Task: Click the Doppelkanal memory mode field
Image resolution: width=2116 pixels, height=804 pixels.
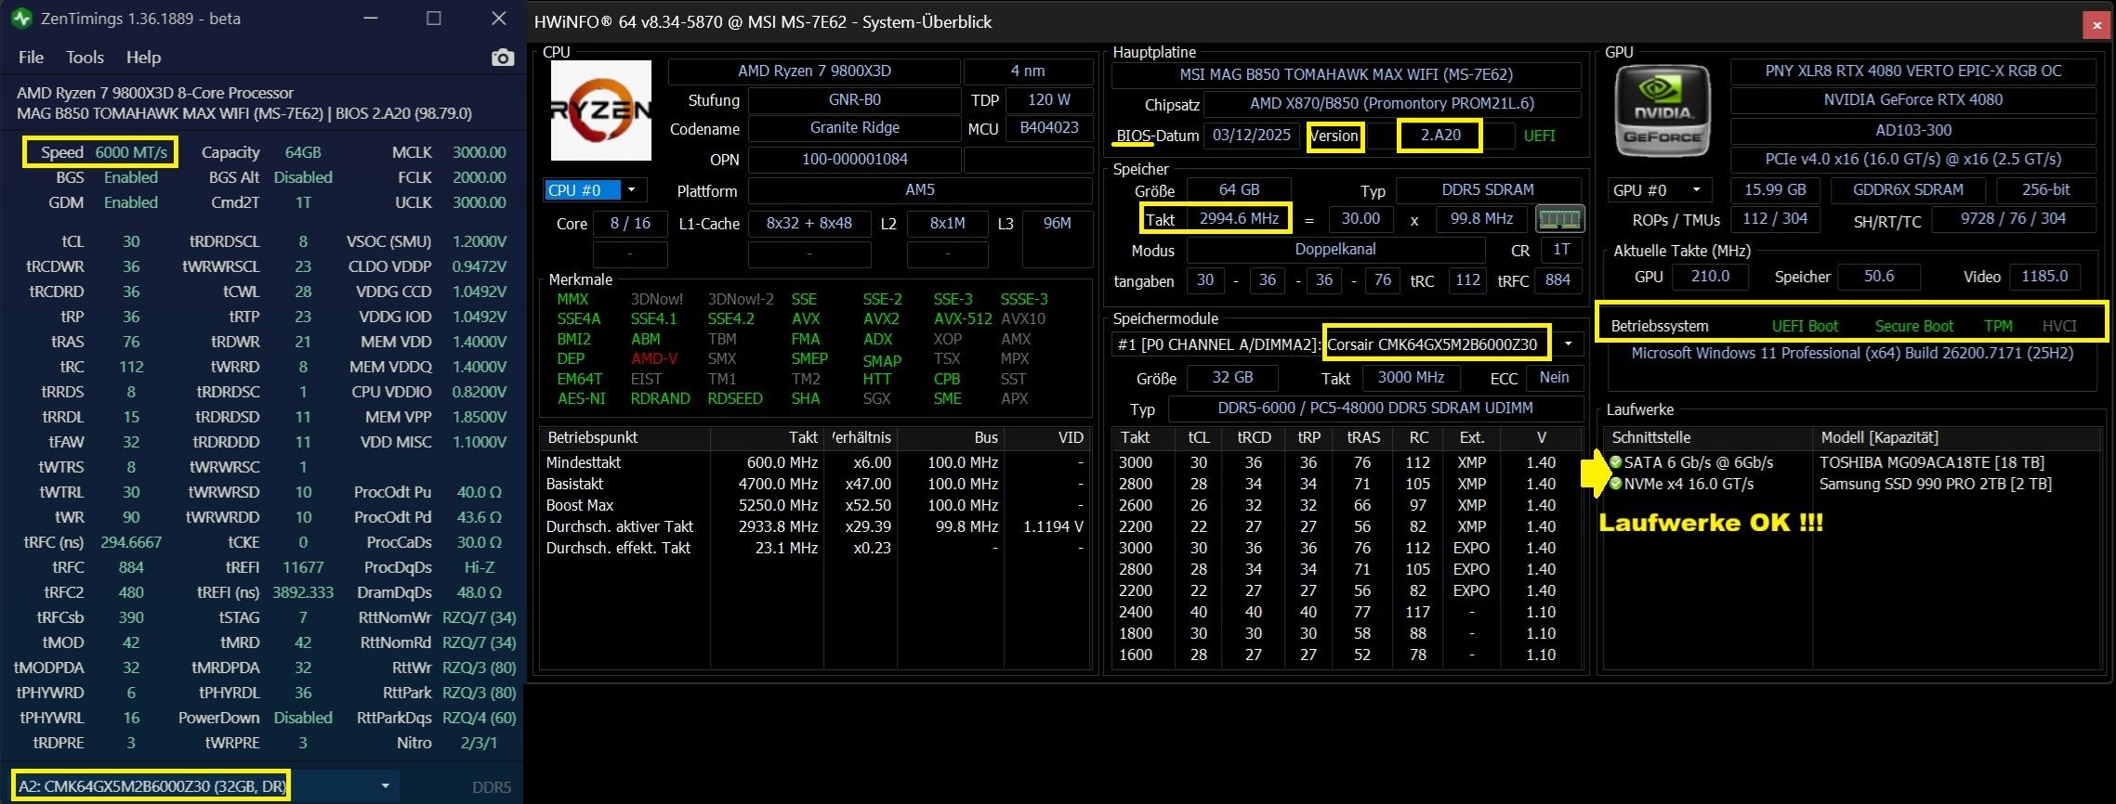Action: point(1334,250)
